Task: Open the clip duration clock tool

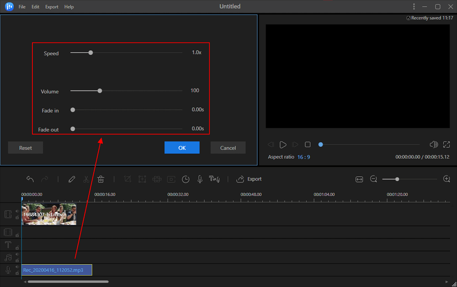Action: [186, 179]
